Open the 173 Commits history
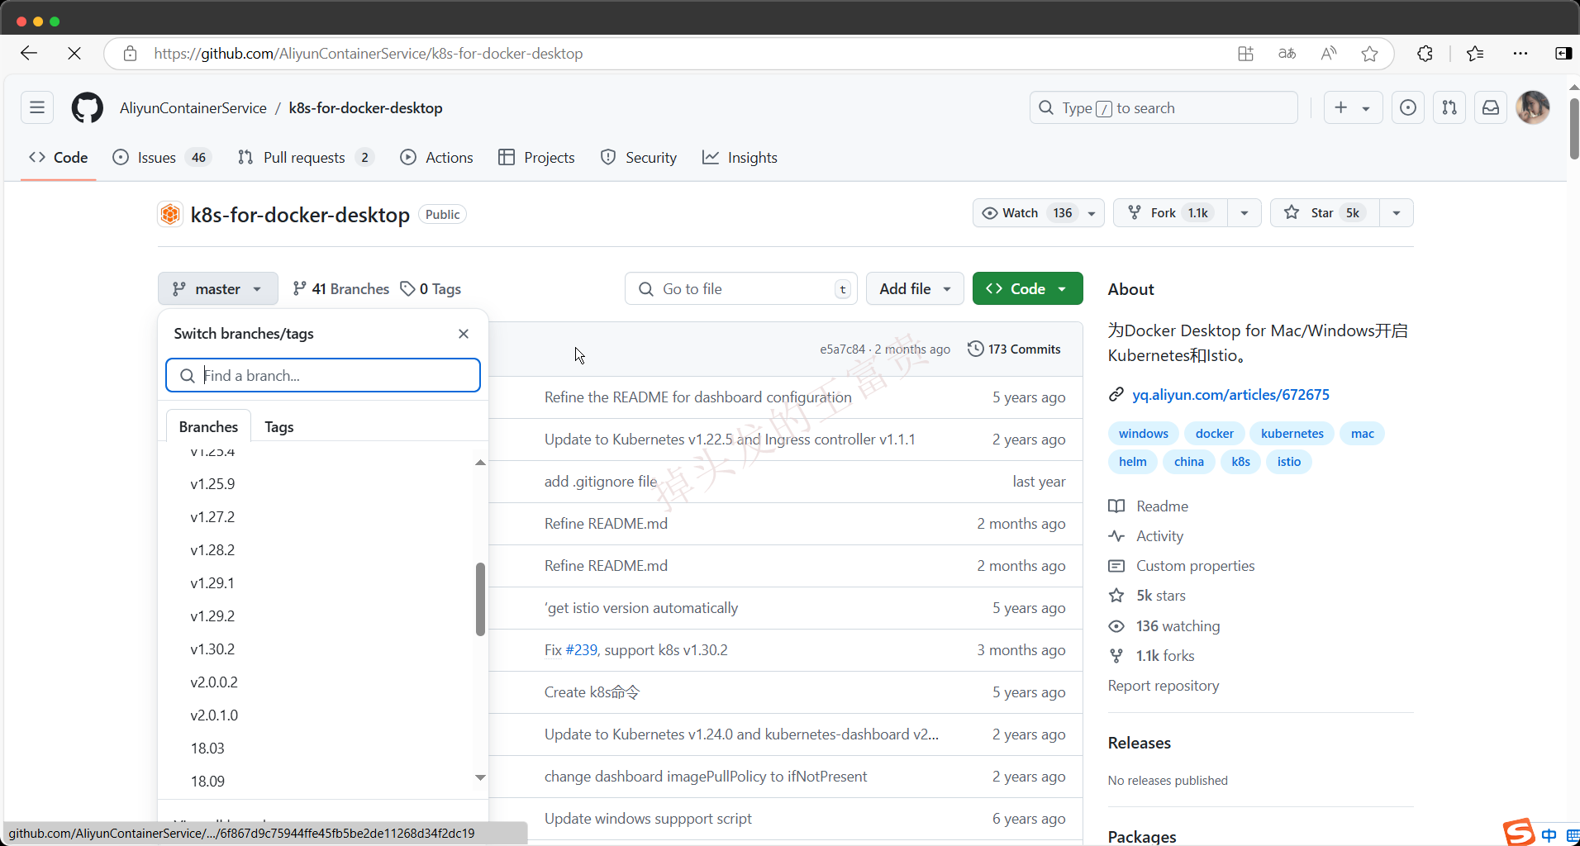This screenshot has height=846, width=1580. click(x=1015, y=349)
